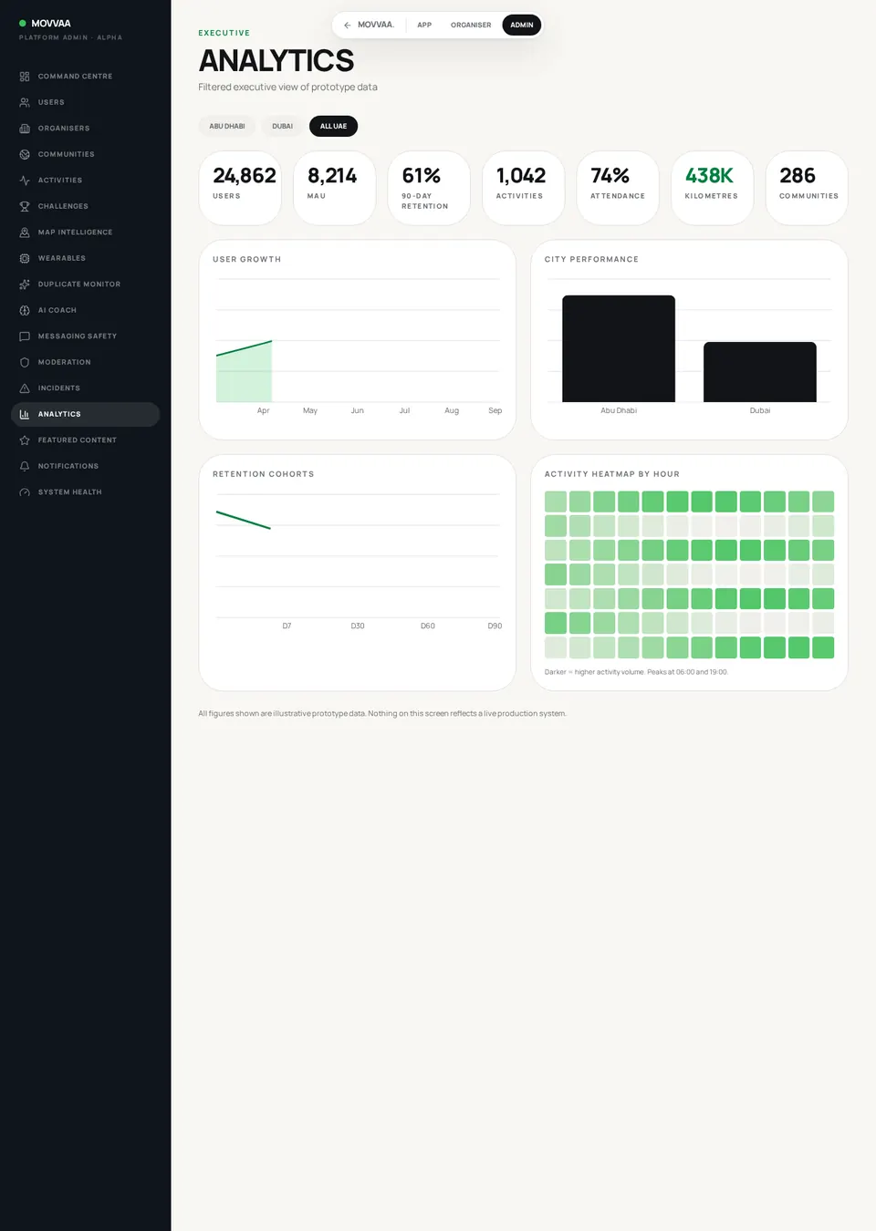Screen dimensions: 876x1231
Task: Click the Retention Cohorts line near D7
Action: [x=244, y=520]
